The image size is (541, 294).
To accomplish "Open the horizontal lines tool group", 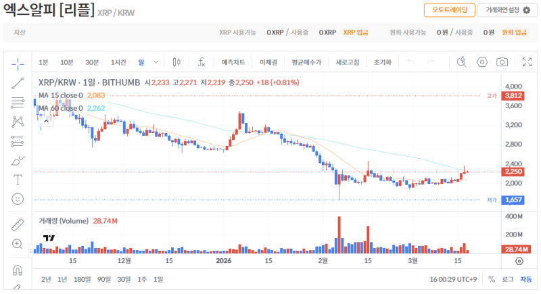I will [18, 102].
